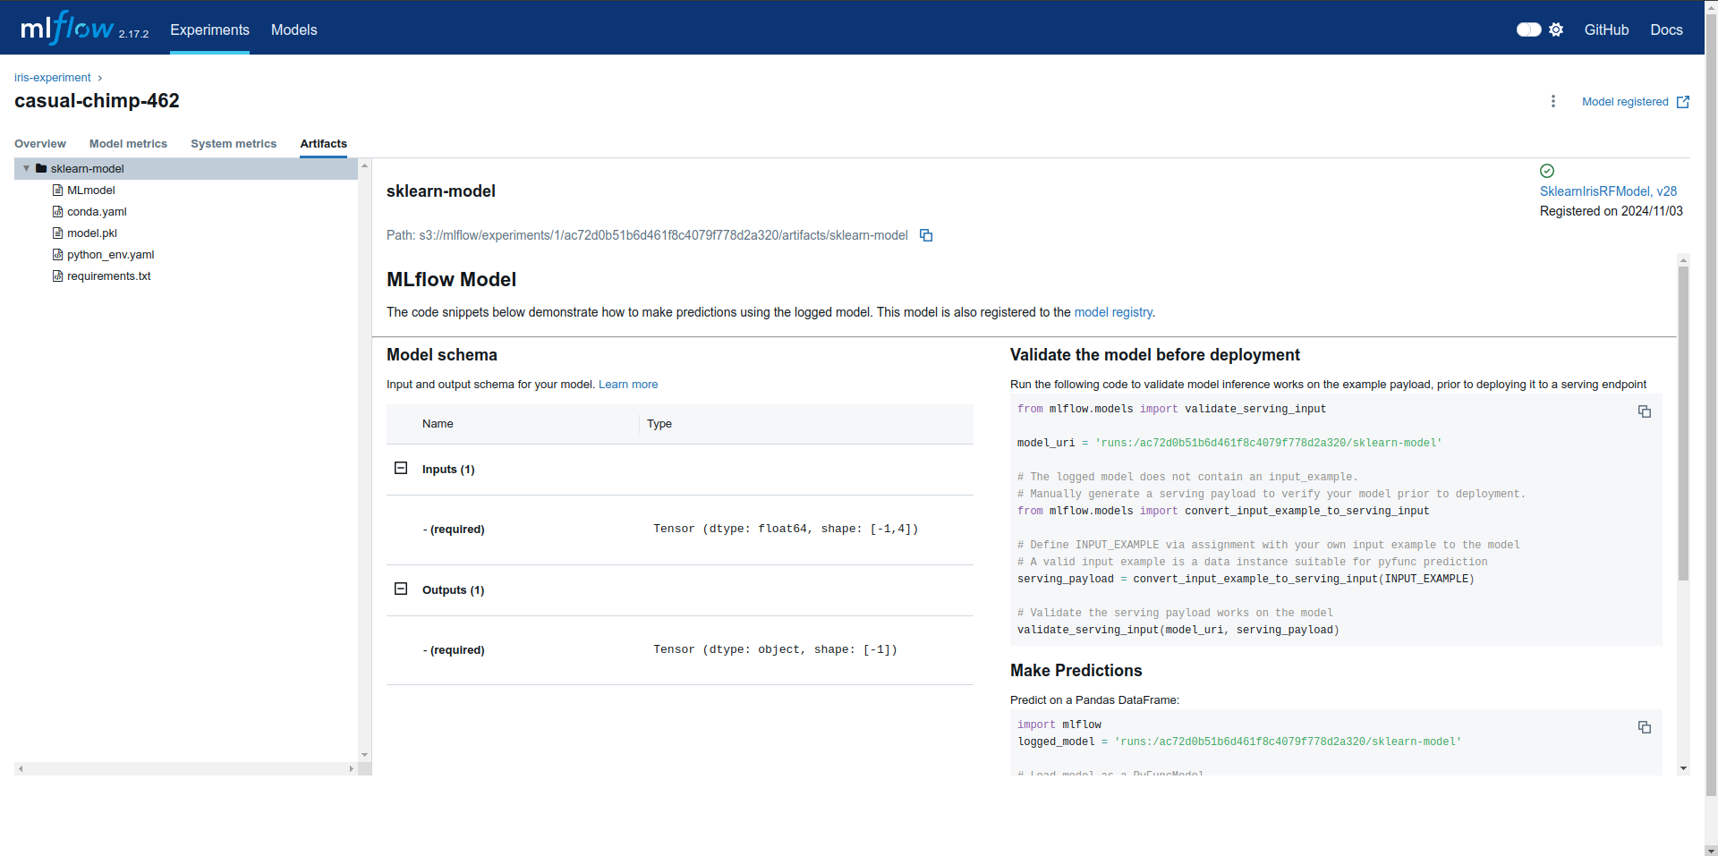Screen dimensions: 1718x856
Task: Switch to the System metrics tab
Action: (x=234, y=143)
